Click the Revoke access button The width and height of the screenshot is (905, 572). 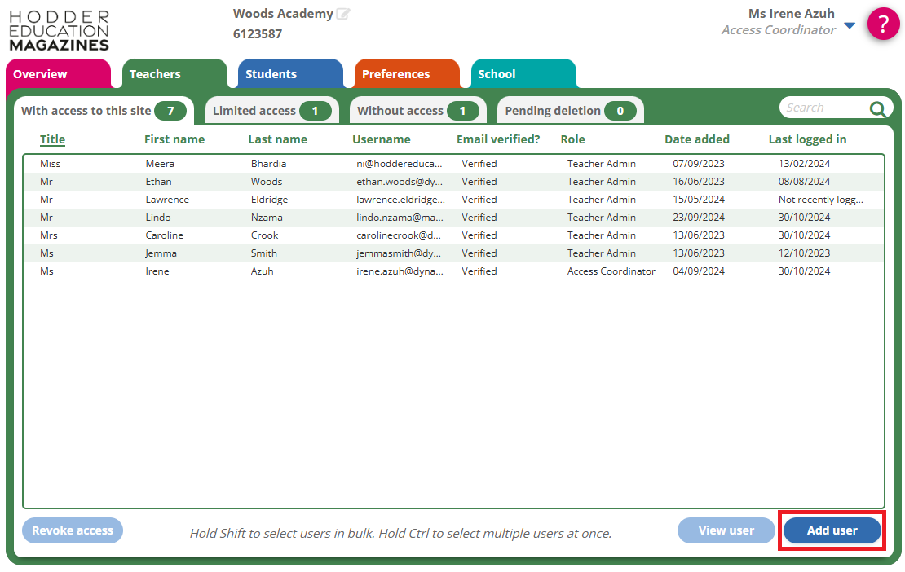coord(73,530)
